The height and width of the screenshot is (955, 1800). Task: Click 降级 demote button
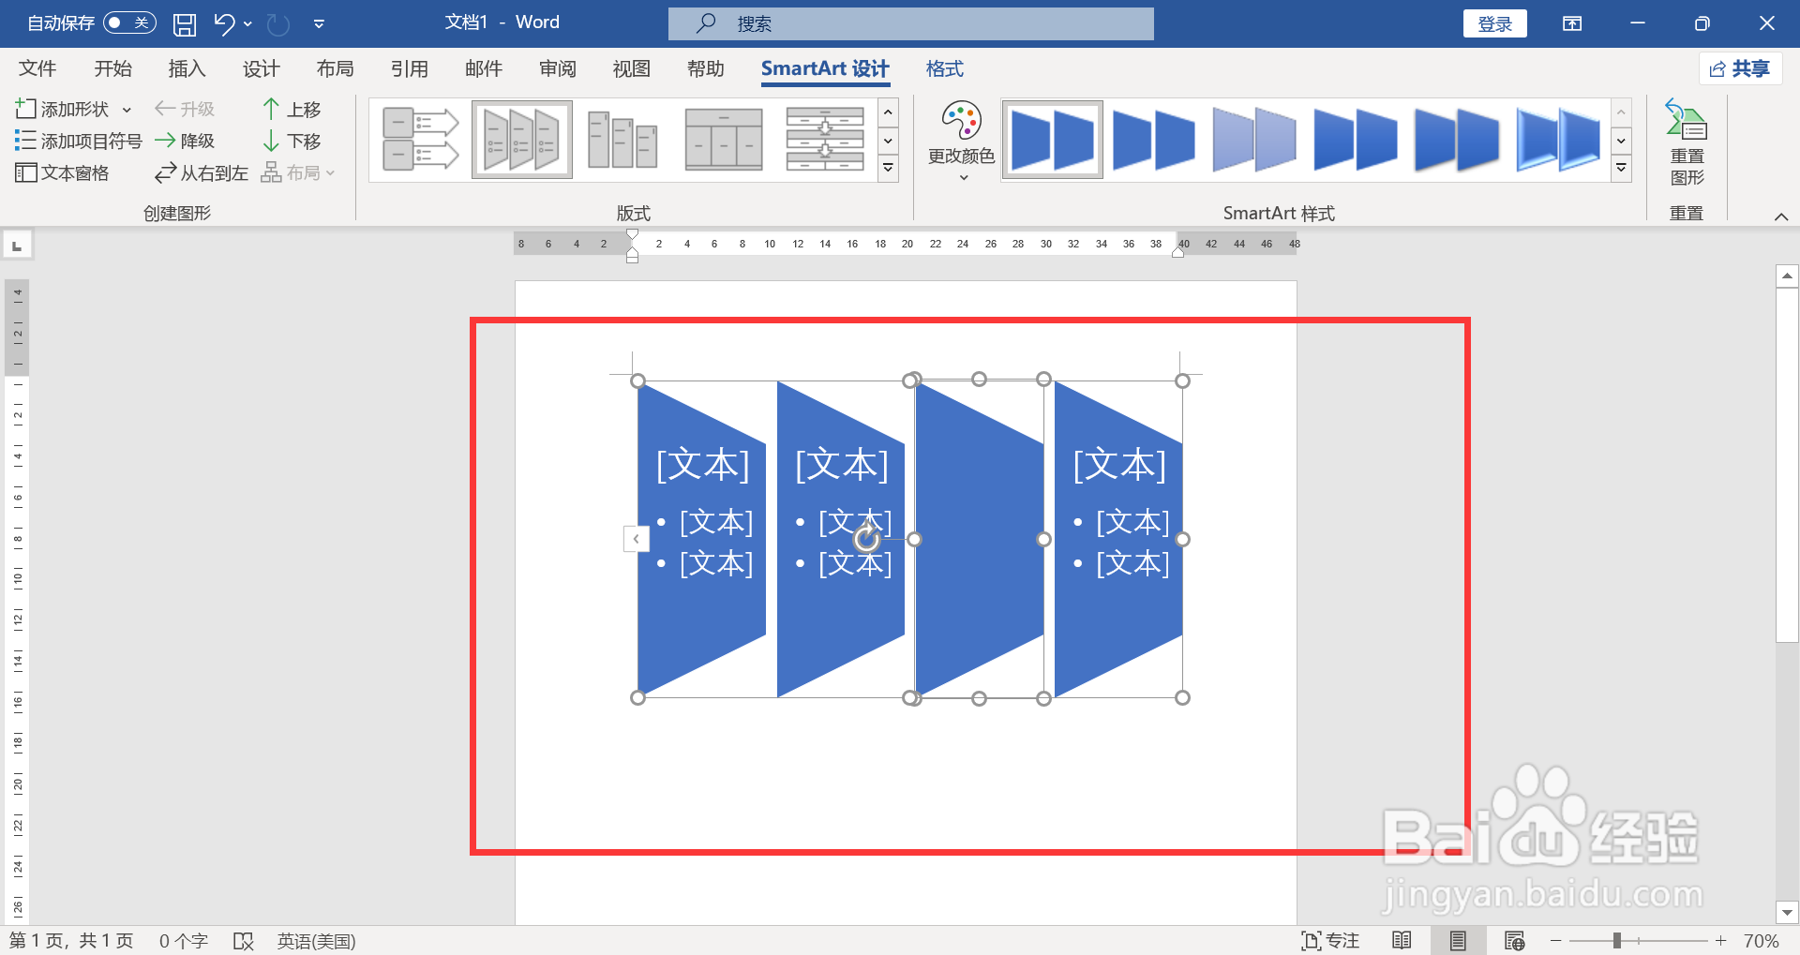coord(185,141)
